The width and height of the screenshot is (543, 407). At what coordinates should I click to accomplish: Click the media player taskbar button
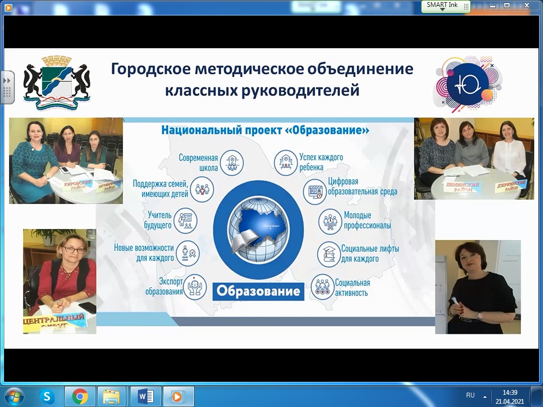click(178, 396)
